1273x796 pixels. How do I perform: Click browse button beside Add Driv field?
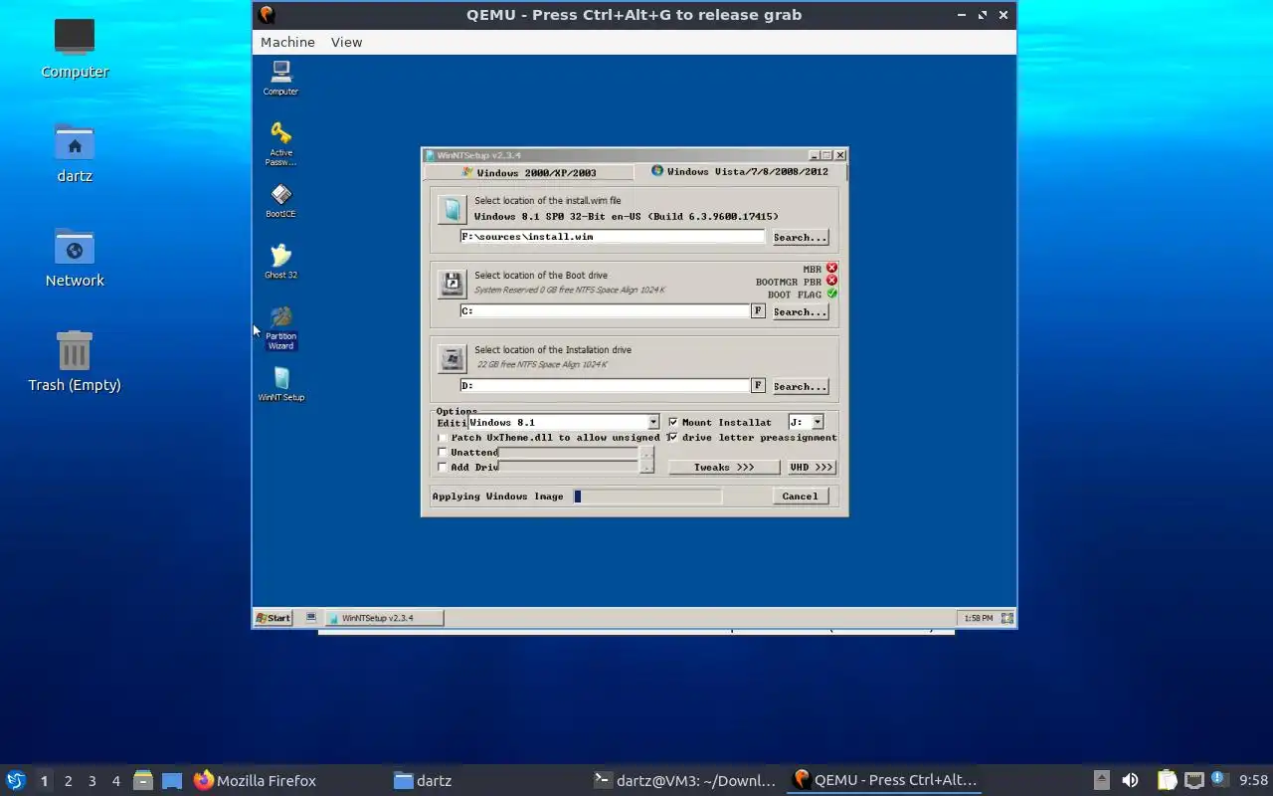coord(647,467)
